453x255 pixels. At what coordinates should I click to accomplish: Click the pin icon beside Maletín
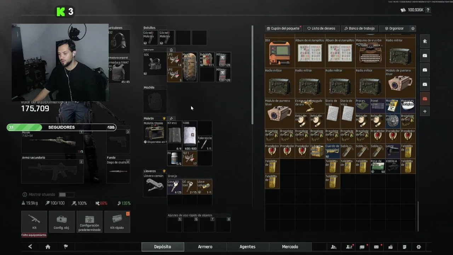171,119
